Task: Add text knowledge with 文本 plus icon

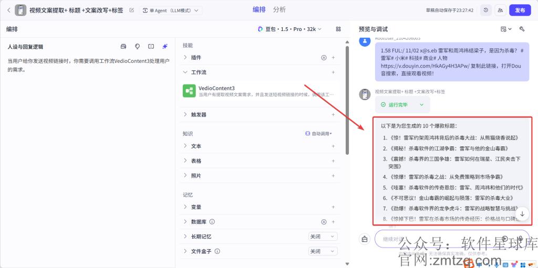Action: click(x=333, y=146)
